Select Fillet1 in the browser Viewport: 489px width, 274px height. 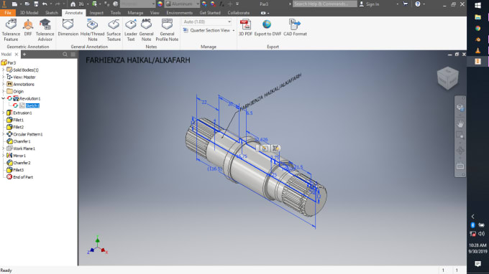18,120
